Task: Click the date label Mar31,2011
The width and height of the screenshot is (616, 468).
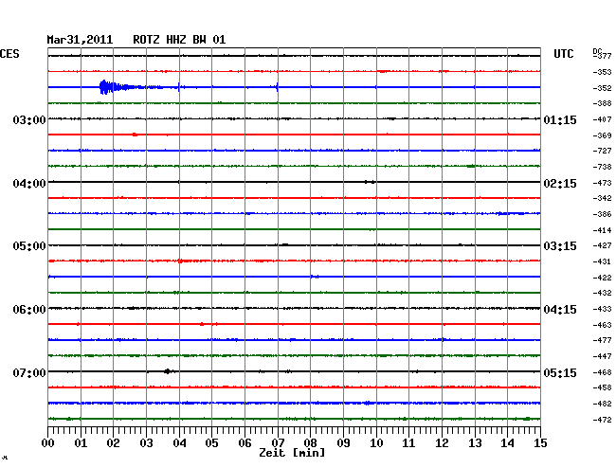Action: click(x=80, y=40)
